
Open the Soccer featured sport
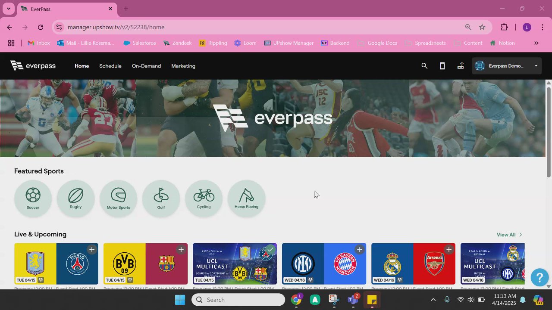pyautogui.click(x=33, y=198)
